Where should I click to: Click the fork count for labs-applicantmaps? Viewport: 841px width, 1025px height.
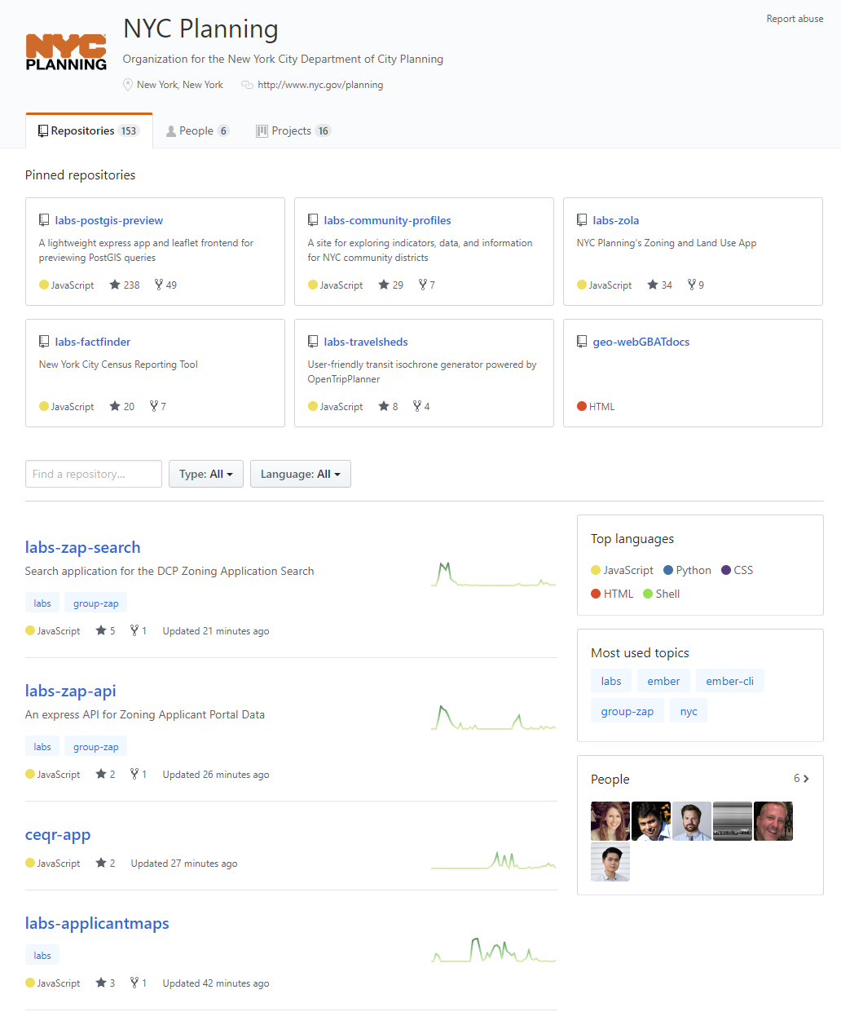pos(139,983)
